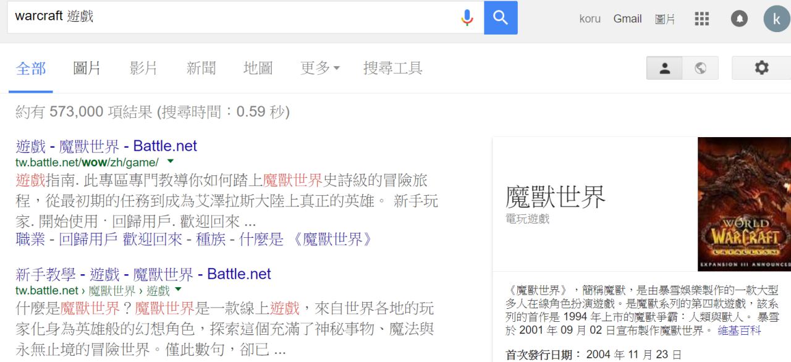Click the blue magnifier search button
The height and width of the screenshot is (362, 791).
[501, 18]
